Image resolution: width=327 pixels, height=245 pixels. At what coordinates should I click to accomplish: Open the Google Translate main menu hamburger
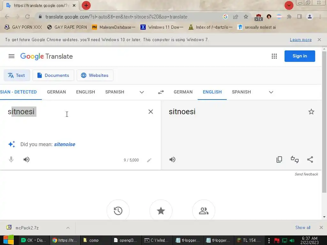pos(11,56)
